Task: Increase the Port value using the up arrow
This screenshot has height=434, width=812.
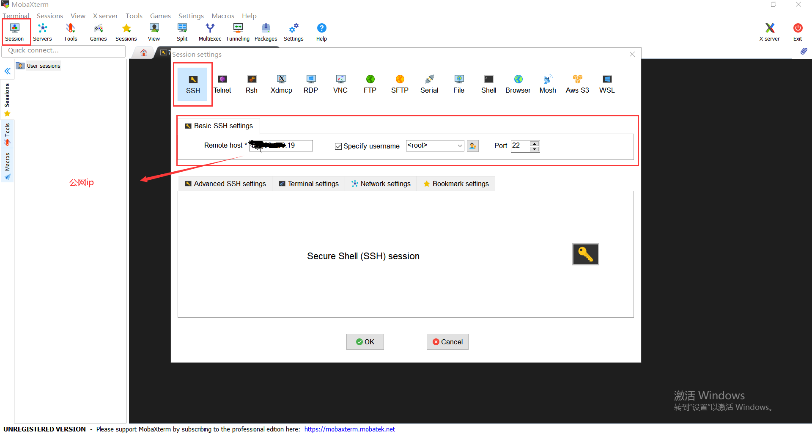Action: coord(535,143)
